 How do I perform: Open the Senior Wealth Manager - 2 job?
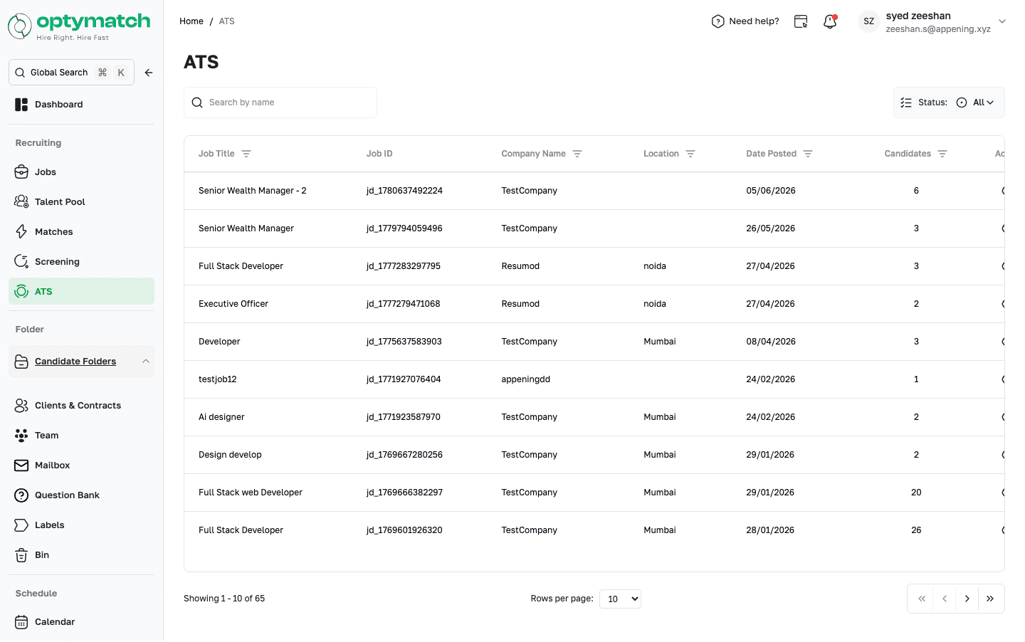253,191
